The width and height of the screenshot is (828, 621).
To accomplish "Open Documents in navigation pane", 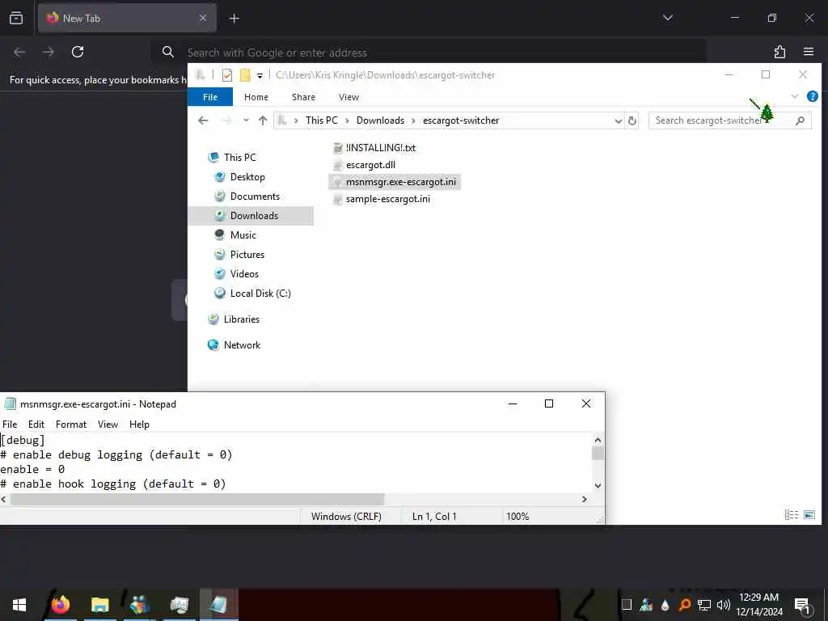I will tap(255, 196).
